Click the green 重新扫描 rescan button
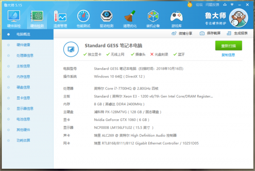The height and width of the screenshot is (171, 255). click(229, 46)
